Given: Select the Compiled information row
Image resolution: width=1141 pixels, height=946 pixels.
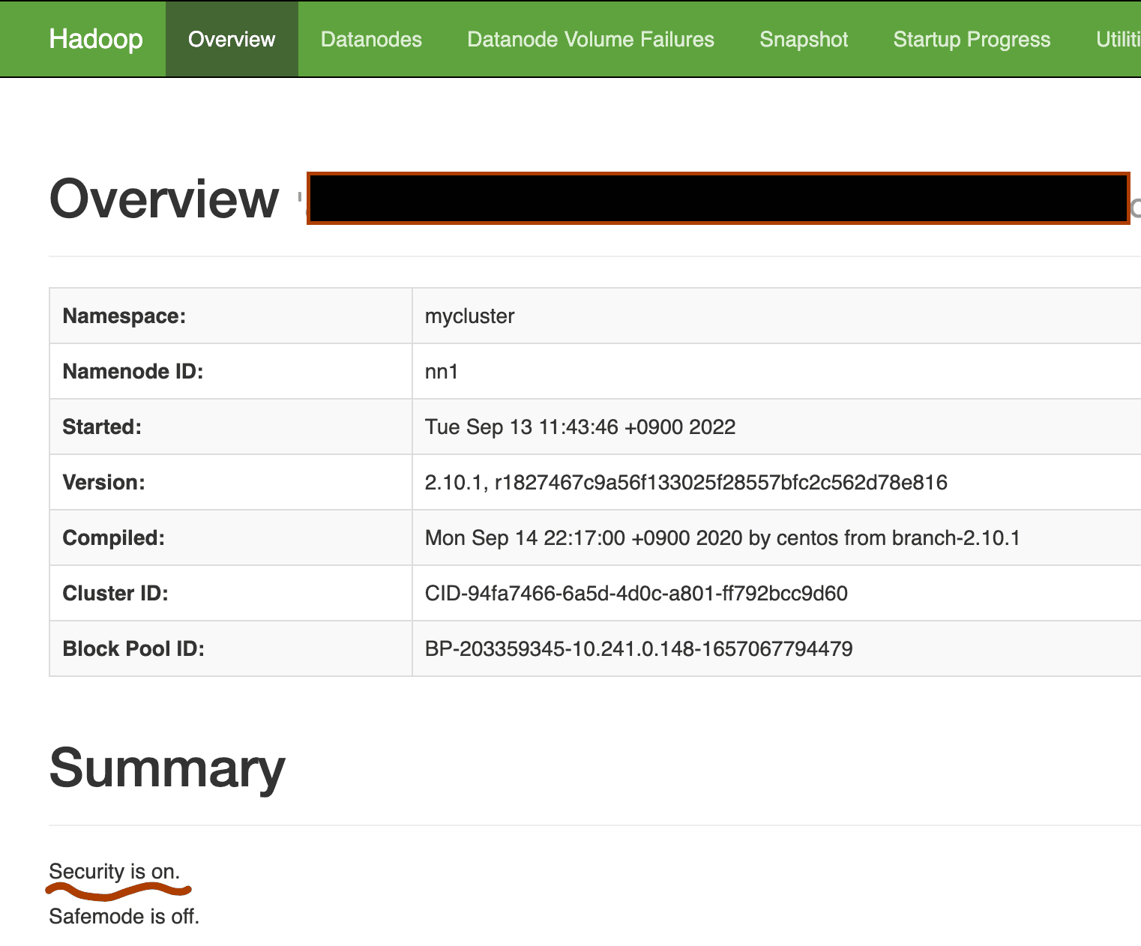Looking at the screenshot, I should [x=723, y=537].
